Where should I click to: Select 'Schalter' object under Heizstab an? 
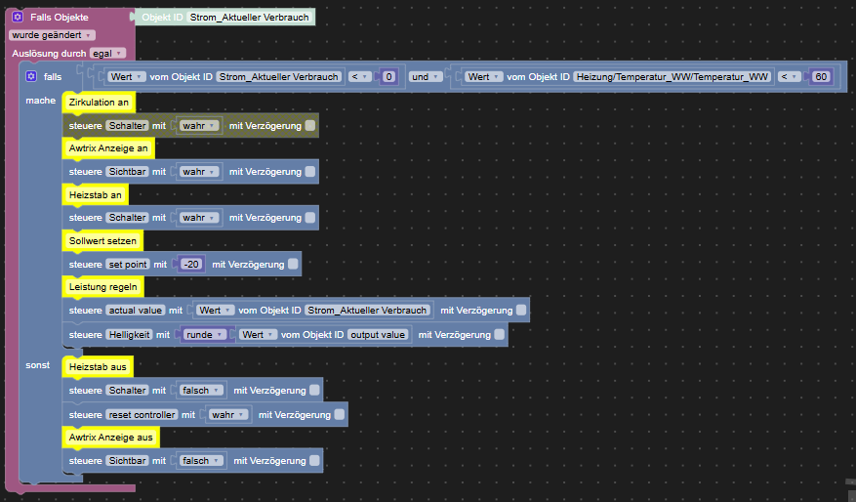(127, 218)
